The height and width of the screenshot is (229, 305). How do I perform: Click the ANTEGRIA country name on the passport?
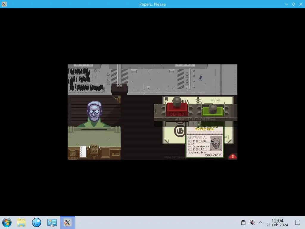point(197,138)
